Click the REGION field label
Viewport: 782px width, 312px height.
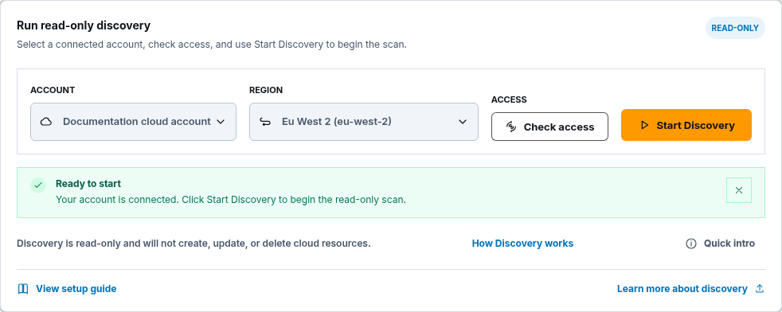tap(266, 90)
